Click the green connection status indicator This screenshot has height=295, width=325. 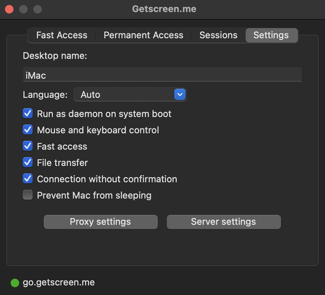coord(15,283)
